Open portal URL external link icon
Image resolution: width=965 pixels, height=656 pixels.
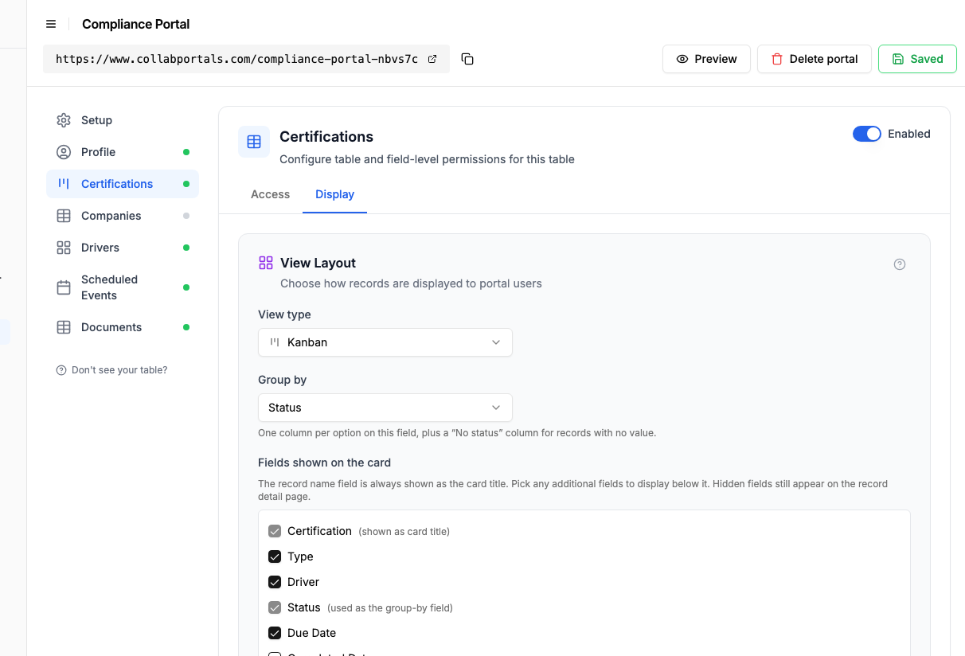(x=432, y=59)
